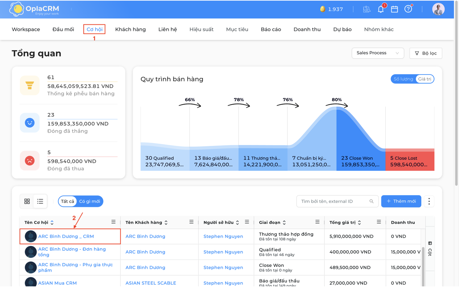Open the Báo cáo tab
This screenshot has height=288, width=459.
click(x=271, y=29)
